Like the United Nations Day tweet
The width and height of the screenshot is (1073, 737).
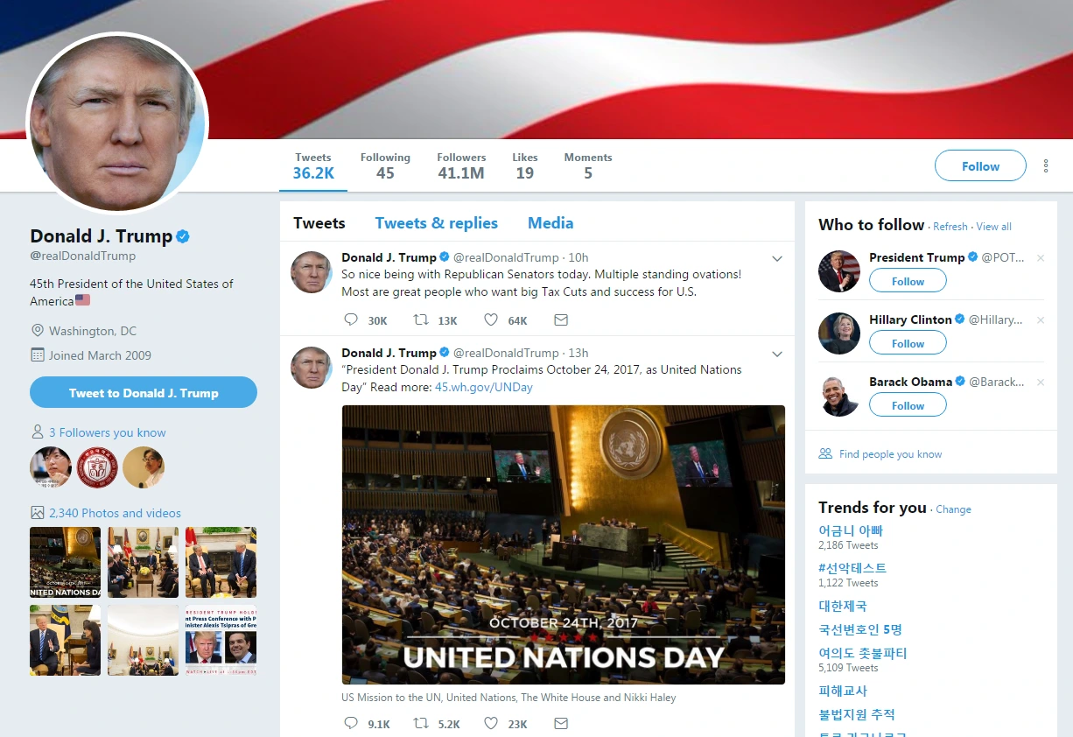coord(491,723)
